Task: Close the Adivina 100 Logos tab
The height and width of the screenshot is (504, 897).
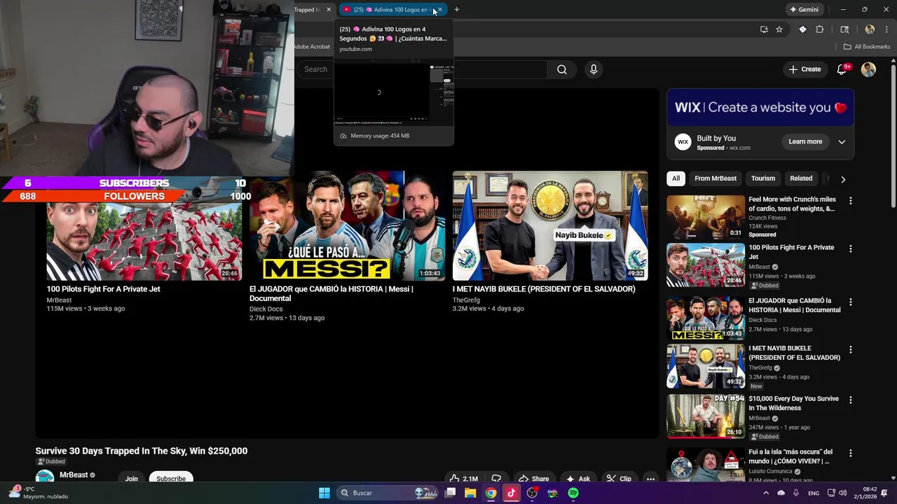Action: click(x=439, y=10)
